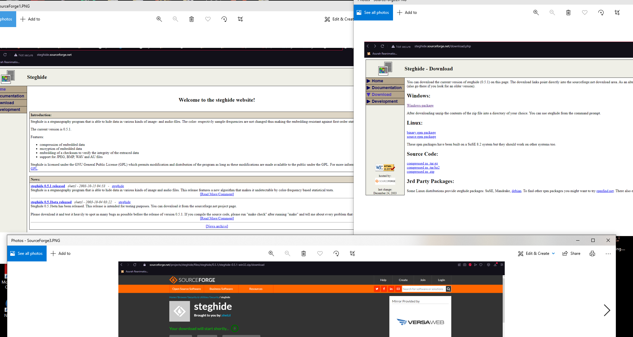Viewport: 633px width, 337px height.
Task: Click See all photos in SourceForge2 window
Action: point(373,13)
